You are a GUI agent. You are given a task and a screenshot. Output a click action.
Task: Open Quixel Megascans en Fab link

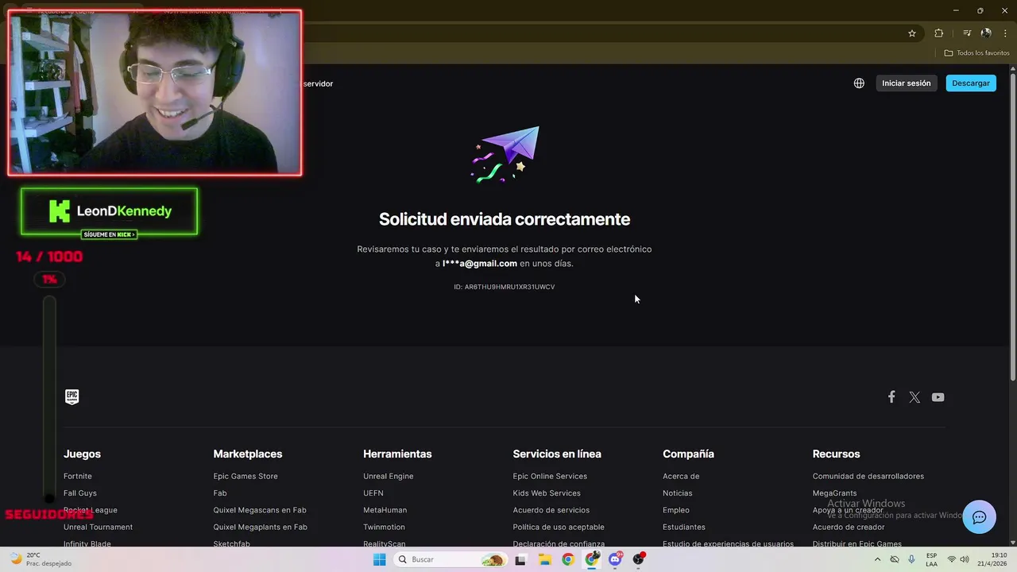260,510
